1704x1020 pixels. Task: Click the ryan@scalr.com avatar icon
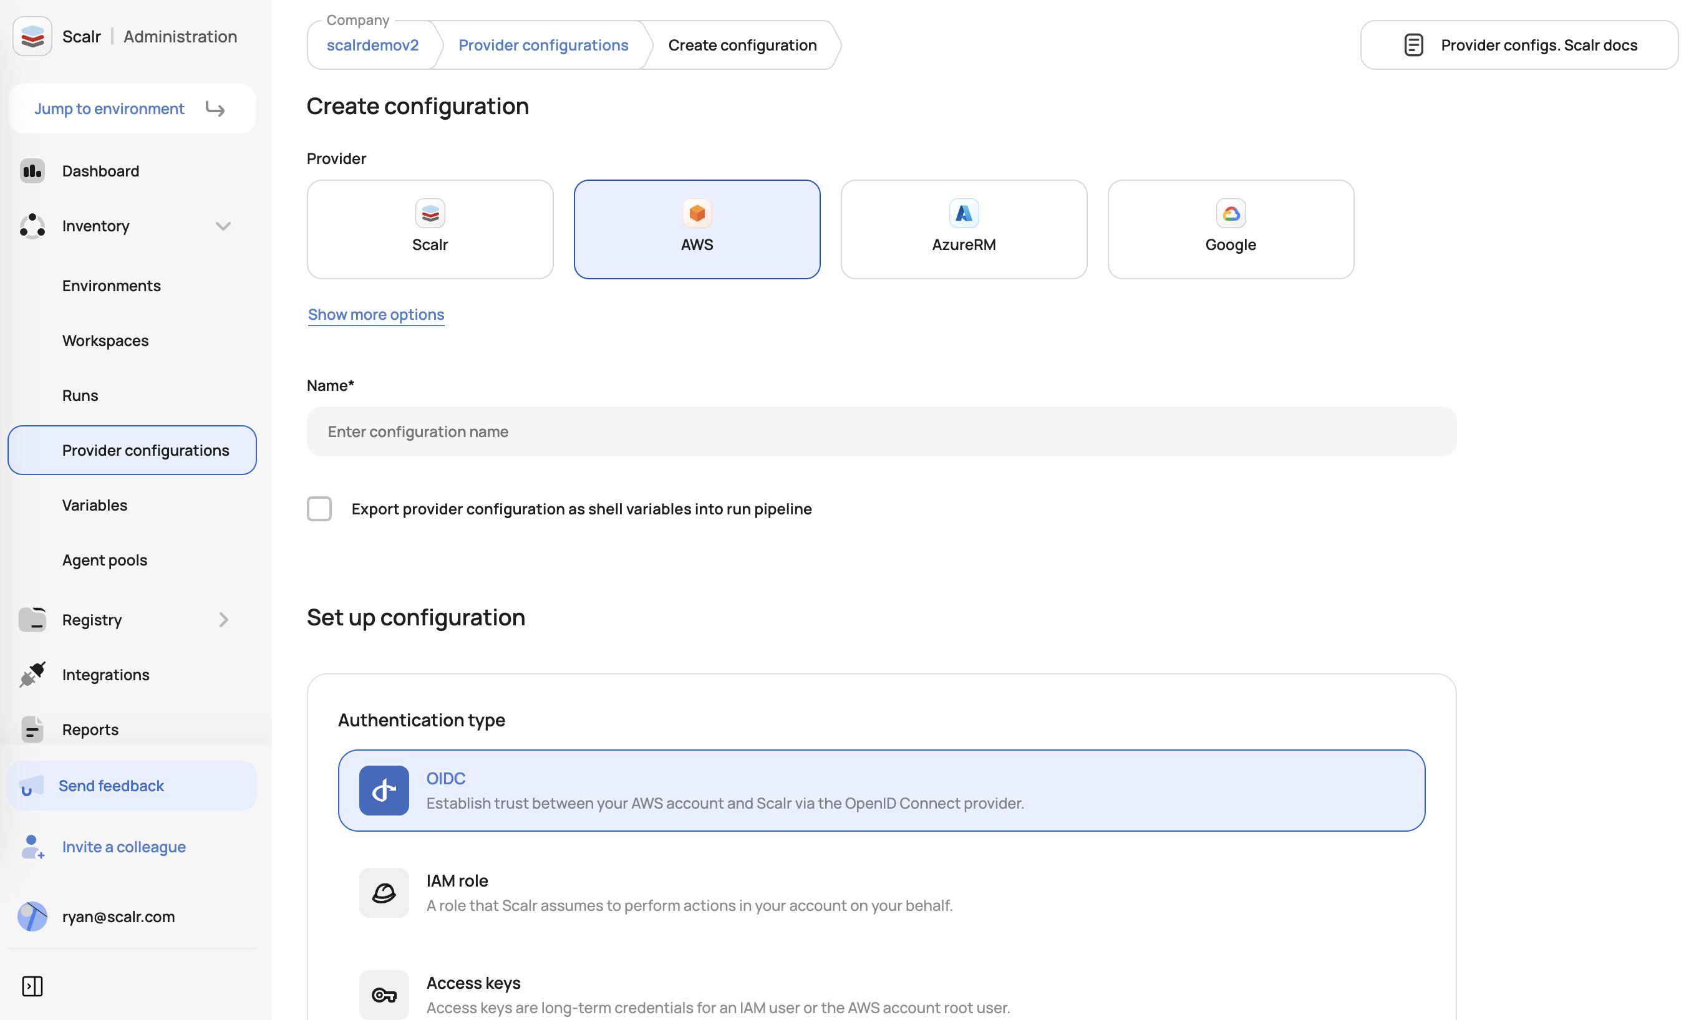(32, 917)
